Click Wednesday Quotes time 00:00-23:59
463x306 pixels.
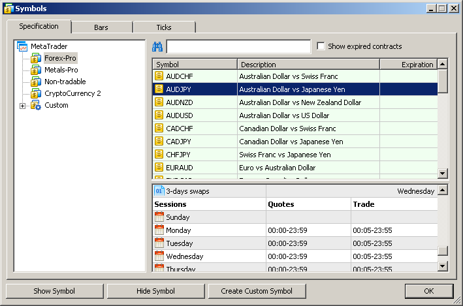click(x=287, y=256)
